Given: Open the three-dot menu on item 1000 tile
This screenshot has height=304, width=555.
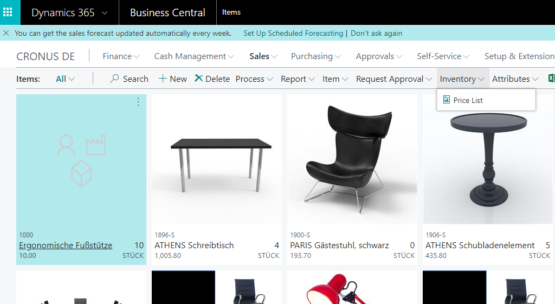Looking at the screenshot, I should click(x=138, y=102).
